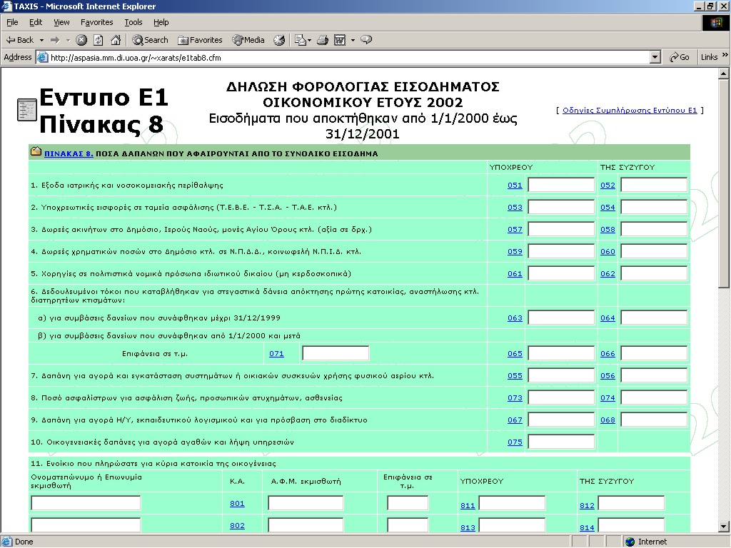The image size is (731, 548).
Task: Open the File menu
Action: [12, 22]
